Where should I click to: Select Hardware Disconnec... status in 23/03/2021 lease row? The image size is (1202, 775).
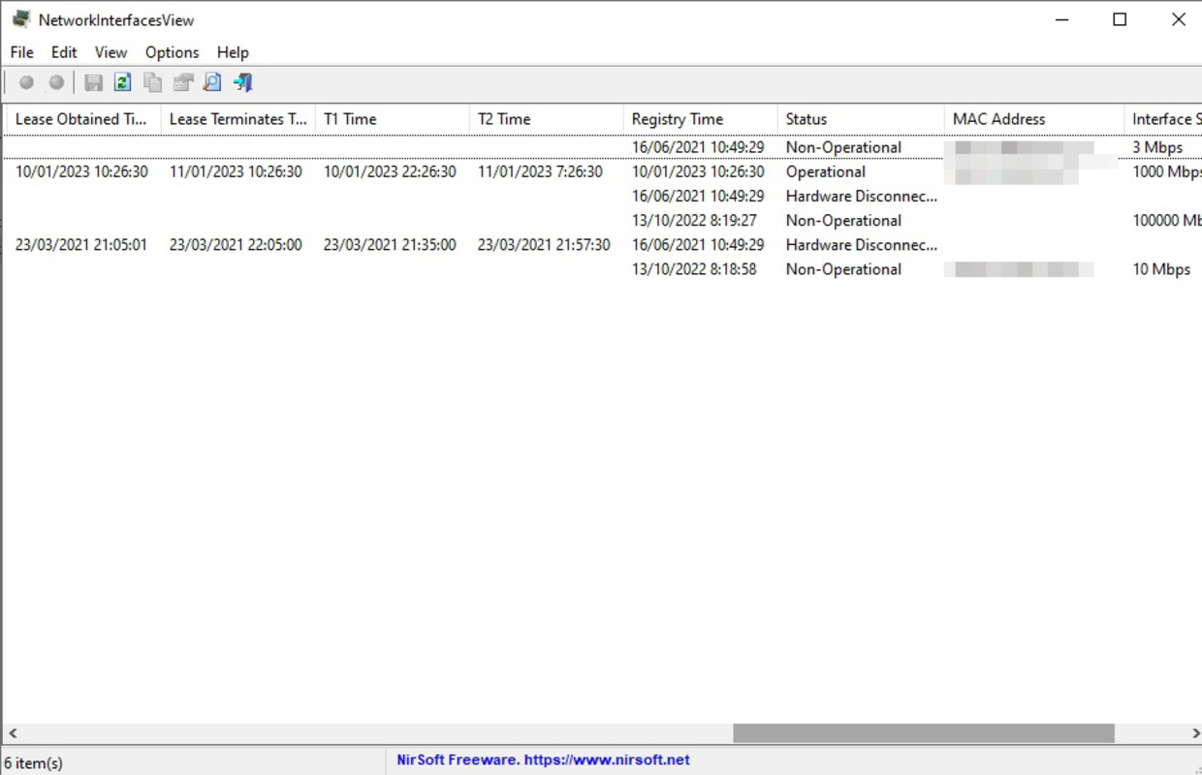click(x=862, y=245)
